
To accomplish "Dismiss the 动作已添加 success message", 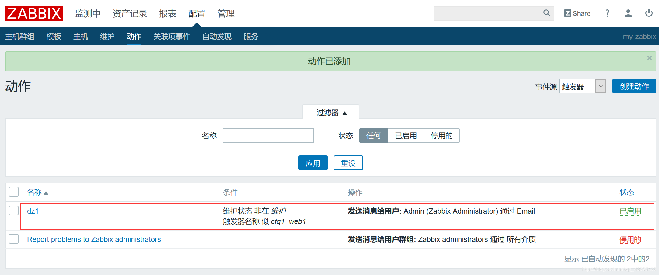I will [x=649, y=58].
